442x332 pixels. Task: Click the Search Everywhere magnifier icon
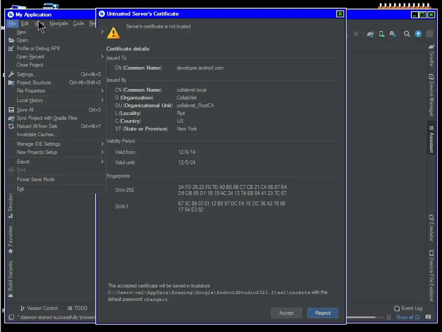pyautogui.click(x=407, y=34)
